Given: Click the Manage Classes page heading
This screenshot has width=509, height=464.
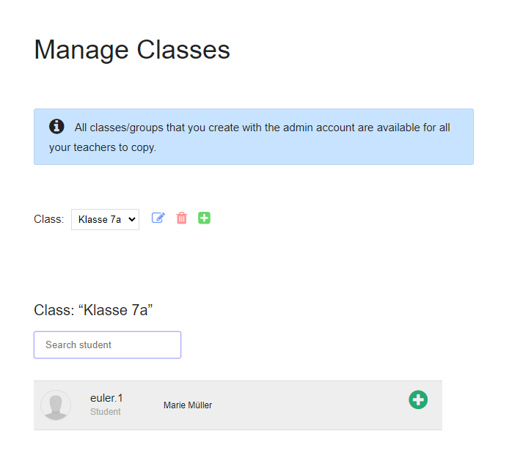Looking at the screenshot, I should click(132, 50).
